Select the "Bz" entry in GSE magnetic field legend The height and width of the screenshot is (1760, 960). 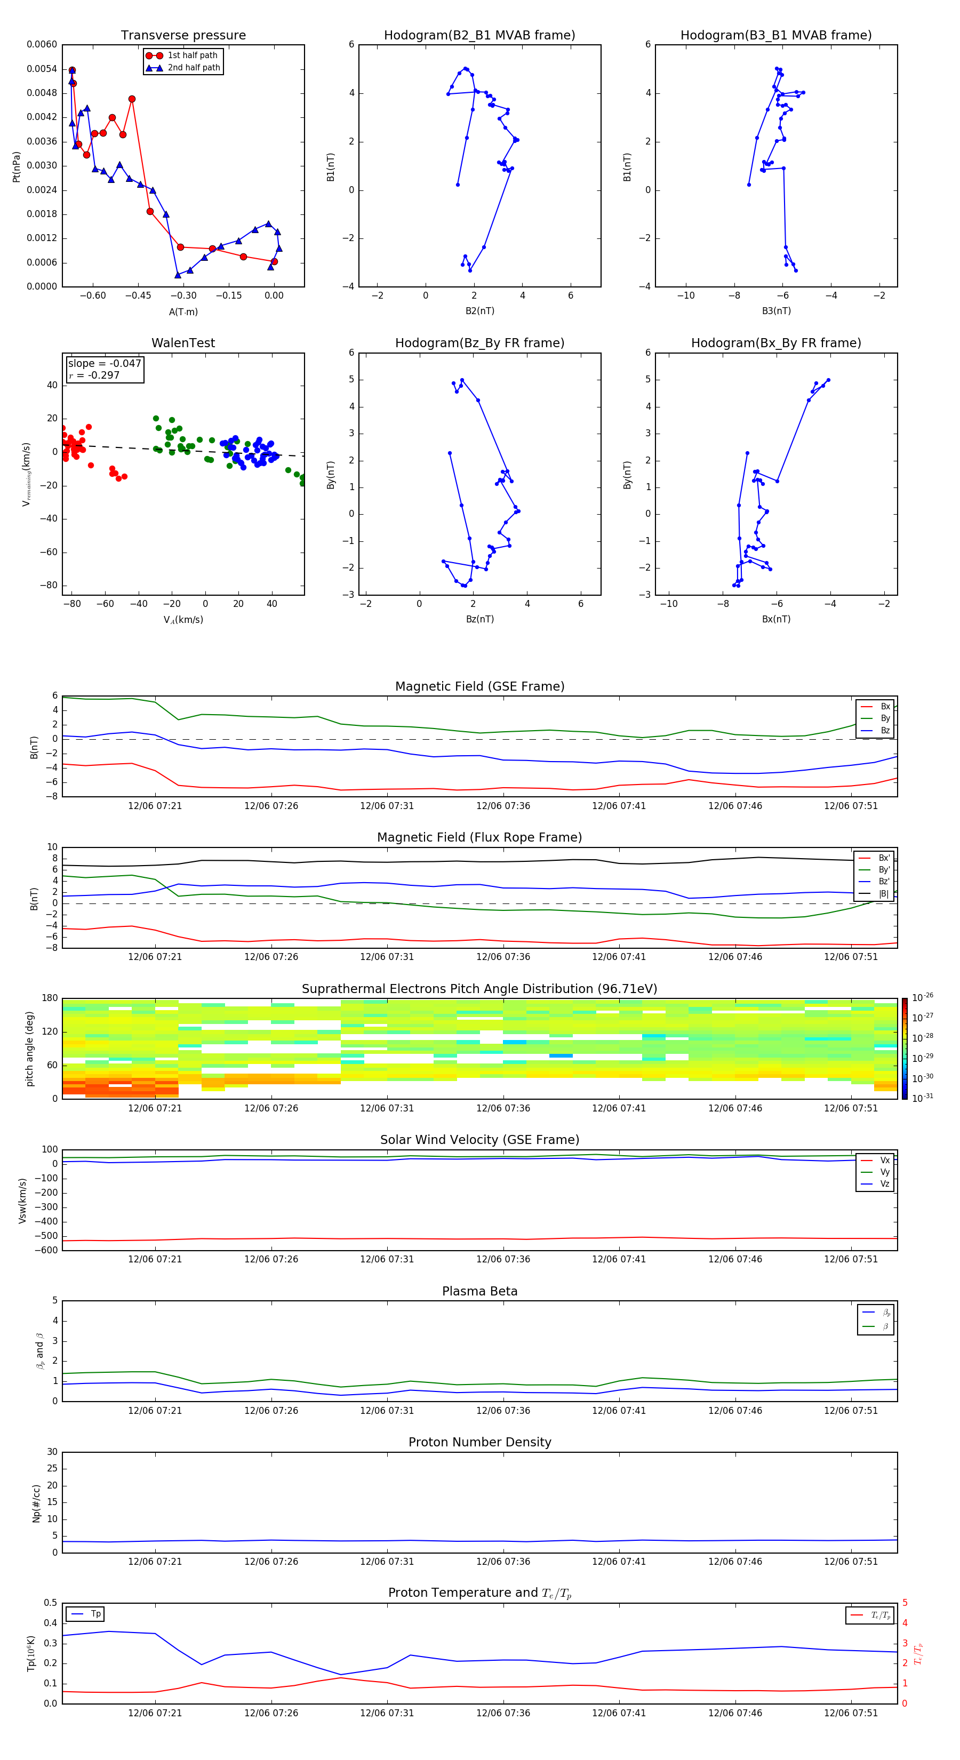click(876, 730)
